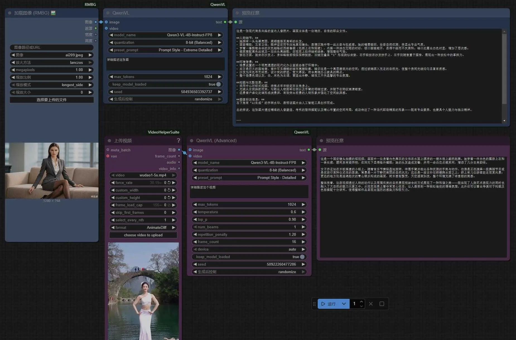Click the reset icon on the force_rate row
Image resolution: width=516 pixels, height=340 pixels.
[169, 183]
